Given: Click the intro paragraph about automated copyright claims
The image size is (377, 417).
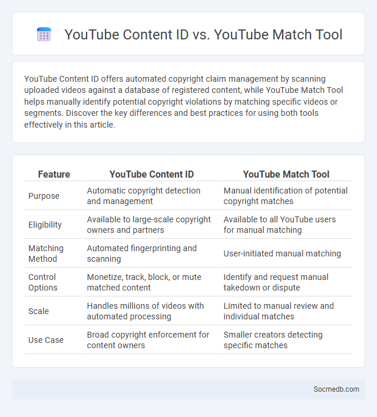Looking at the screenshot, I should pos(184,102).
